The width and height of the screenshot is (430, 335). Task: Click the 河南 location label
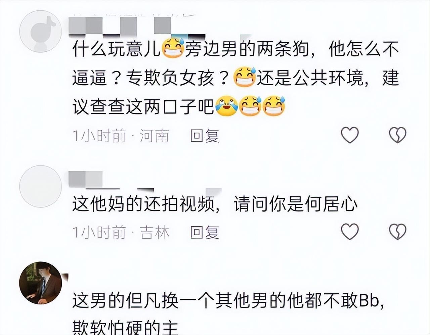click(x=154, y=136)
